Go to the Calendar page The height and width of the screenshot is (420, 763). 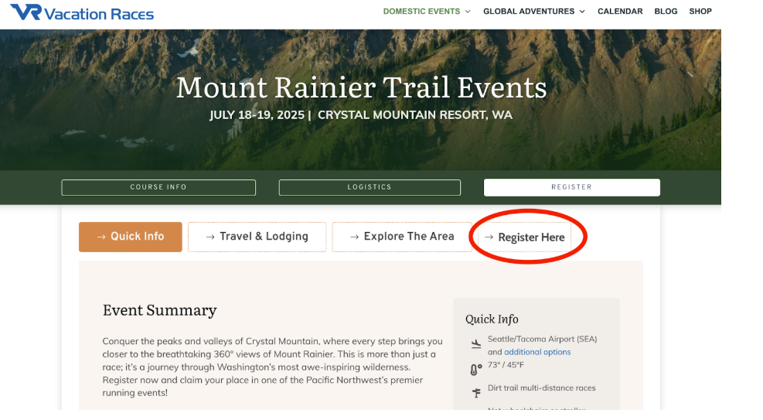click(x=620, y=11)
